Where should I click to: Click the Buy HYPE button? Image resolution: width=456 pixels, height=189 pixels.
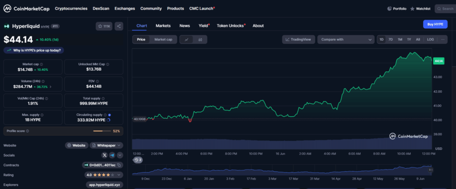tap(435, 24)
